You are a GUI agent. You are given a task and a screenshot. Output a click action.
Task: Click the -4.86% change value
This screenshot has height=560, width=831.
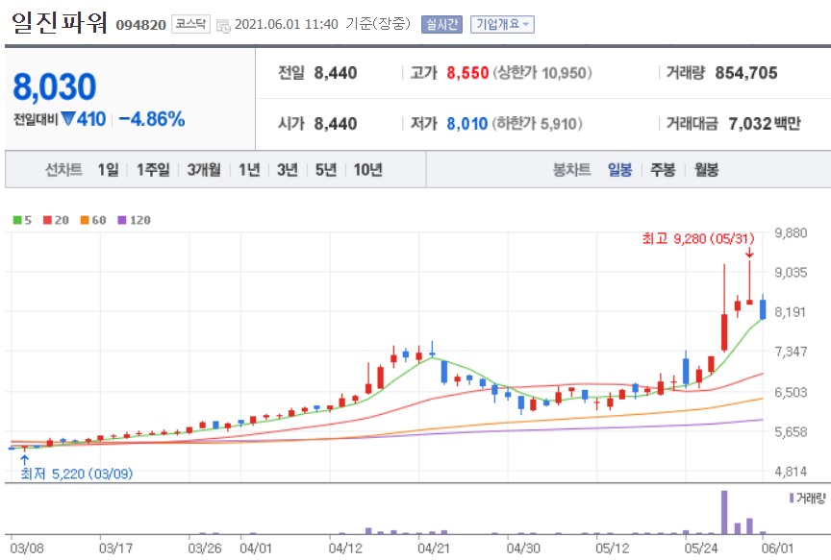click(x=152, y=119)
